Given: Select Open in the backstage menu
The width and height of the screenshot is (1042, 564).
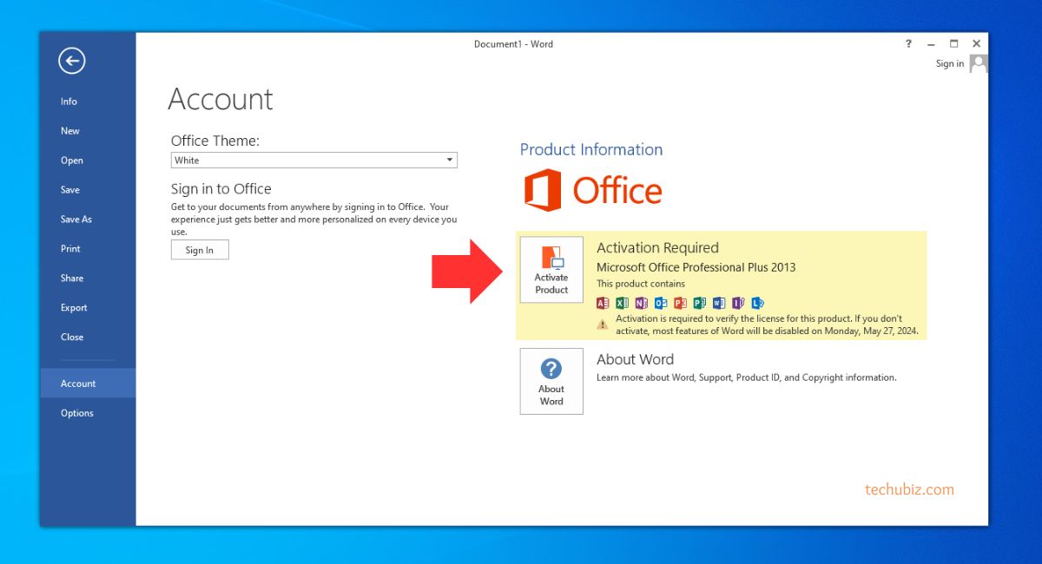Looking at the screenshot, I should [x=89, y=161].
